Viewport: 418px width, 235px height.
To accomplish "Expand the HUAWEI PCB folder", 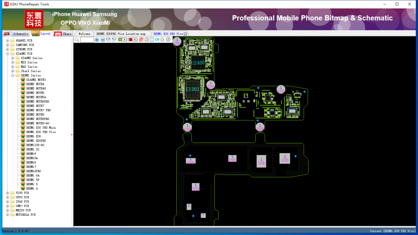I will (x=8, y=41).
